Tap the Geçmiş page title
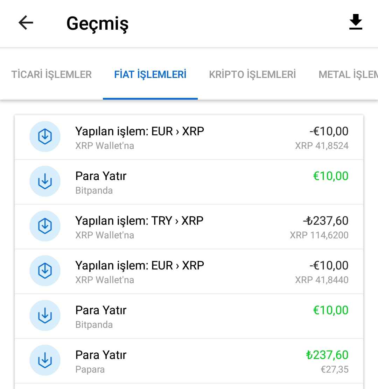 pos(97,24)
